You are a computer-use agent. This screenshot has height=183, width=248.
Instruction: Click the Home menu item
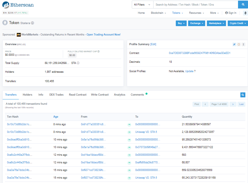coord(141,13)
